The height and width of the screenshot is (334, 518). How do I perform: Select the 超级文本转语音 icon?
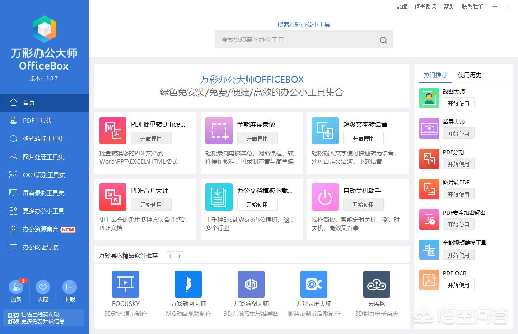click(325, 131)
